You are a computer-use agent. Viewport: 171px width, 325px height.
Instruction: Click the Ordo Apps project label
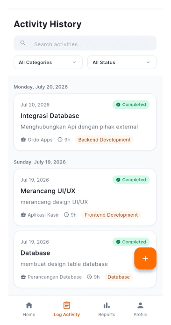coord(40,140)
